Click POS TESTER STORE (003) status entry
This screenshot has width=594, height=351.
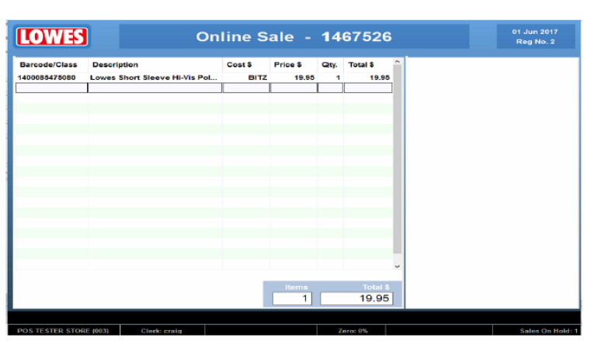[63, 331]
